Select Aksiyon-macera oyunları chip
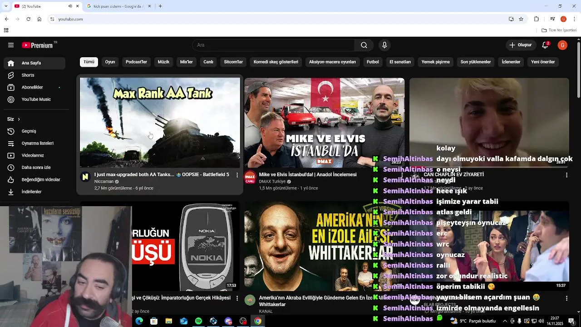Screen dimensions: 581x327 333,62
